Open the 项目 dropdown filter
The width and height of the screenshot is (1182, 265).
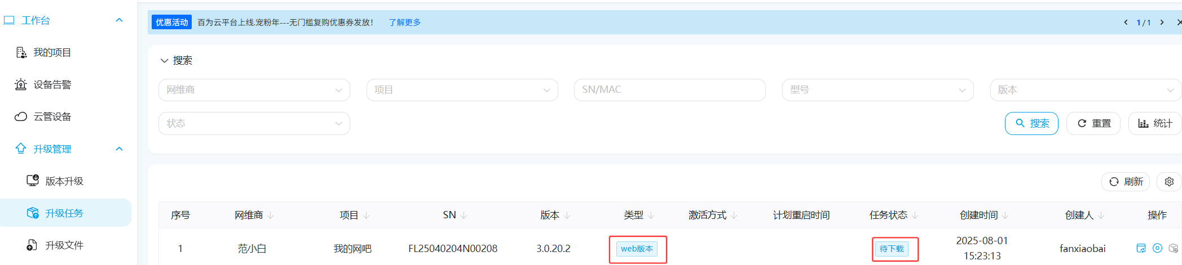click(462, 90)
